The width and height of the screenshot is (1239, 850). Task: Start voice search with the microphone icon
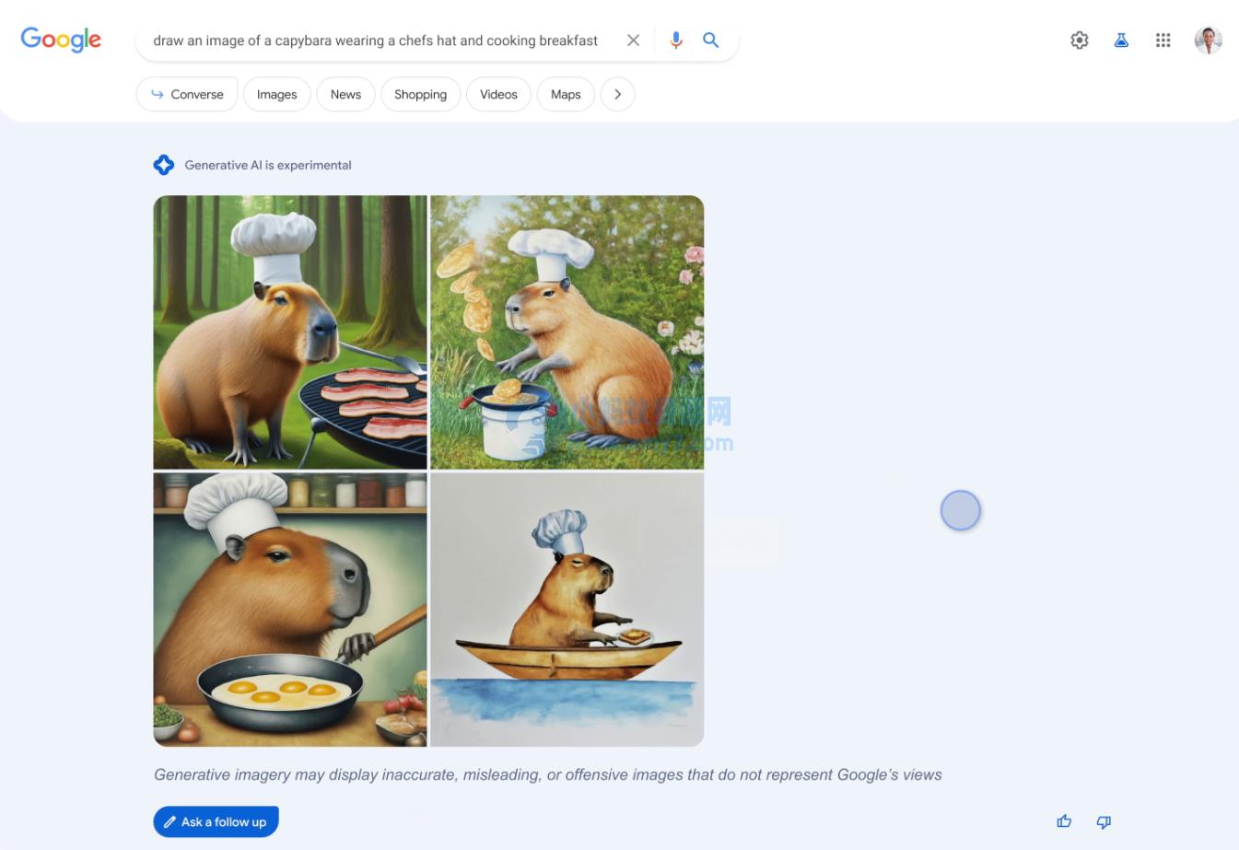(x=676, y=41)
